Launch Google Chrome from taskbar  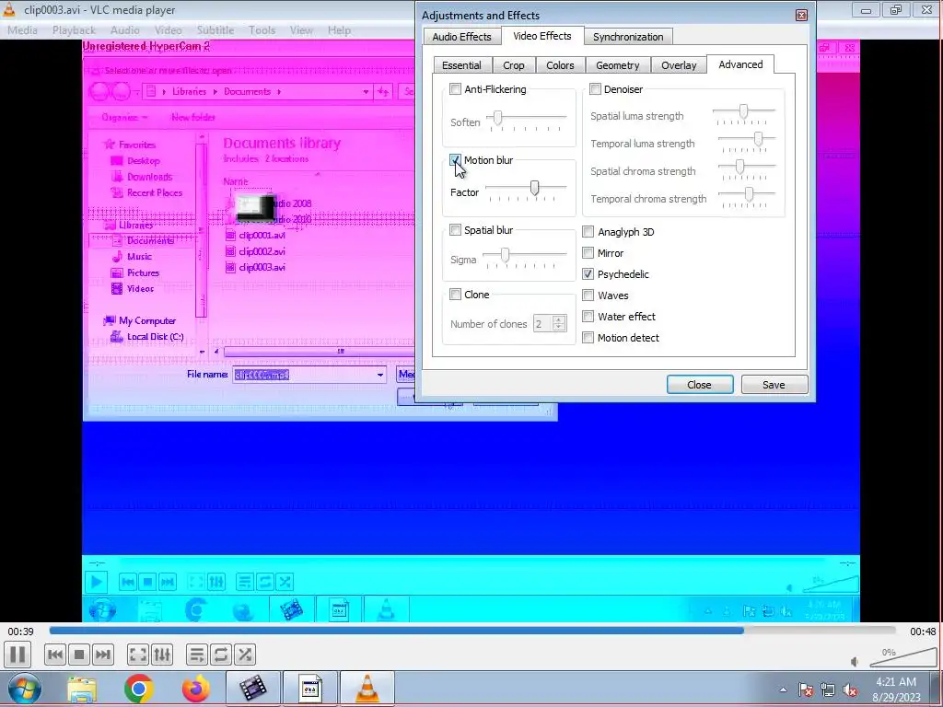click(x=138, y=689)
